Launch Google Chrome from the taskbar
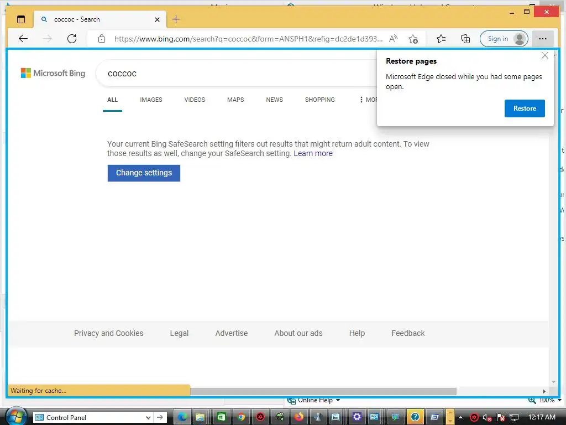 point(241,417)
